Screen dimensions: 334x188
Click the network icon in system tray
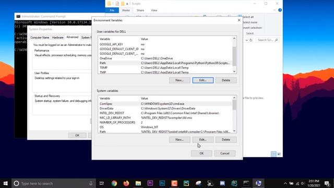(297, 183)
